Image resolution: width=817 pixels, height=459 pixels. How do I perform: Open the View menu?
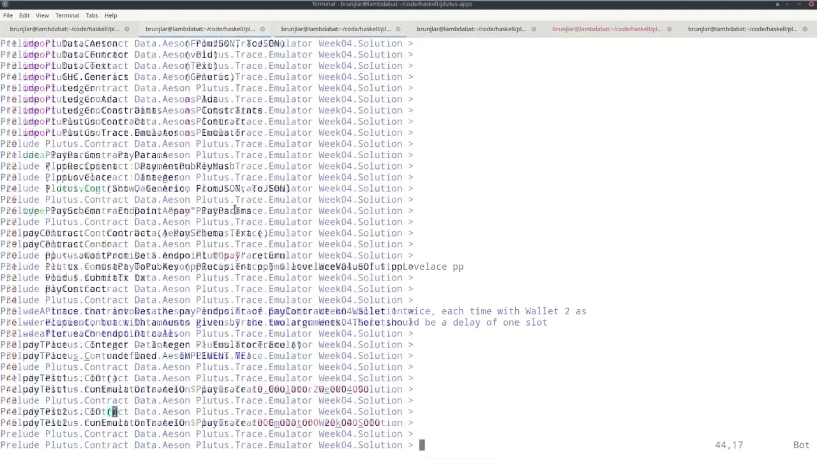coord(42,15)
